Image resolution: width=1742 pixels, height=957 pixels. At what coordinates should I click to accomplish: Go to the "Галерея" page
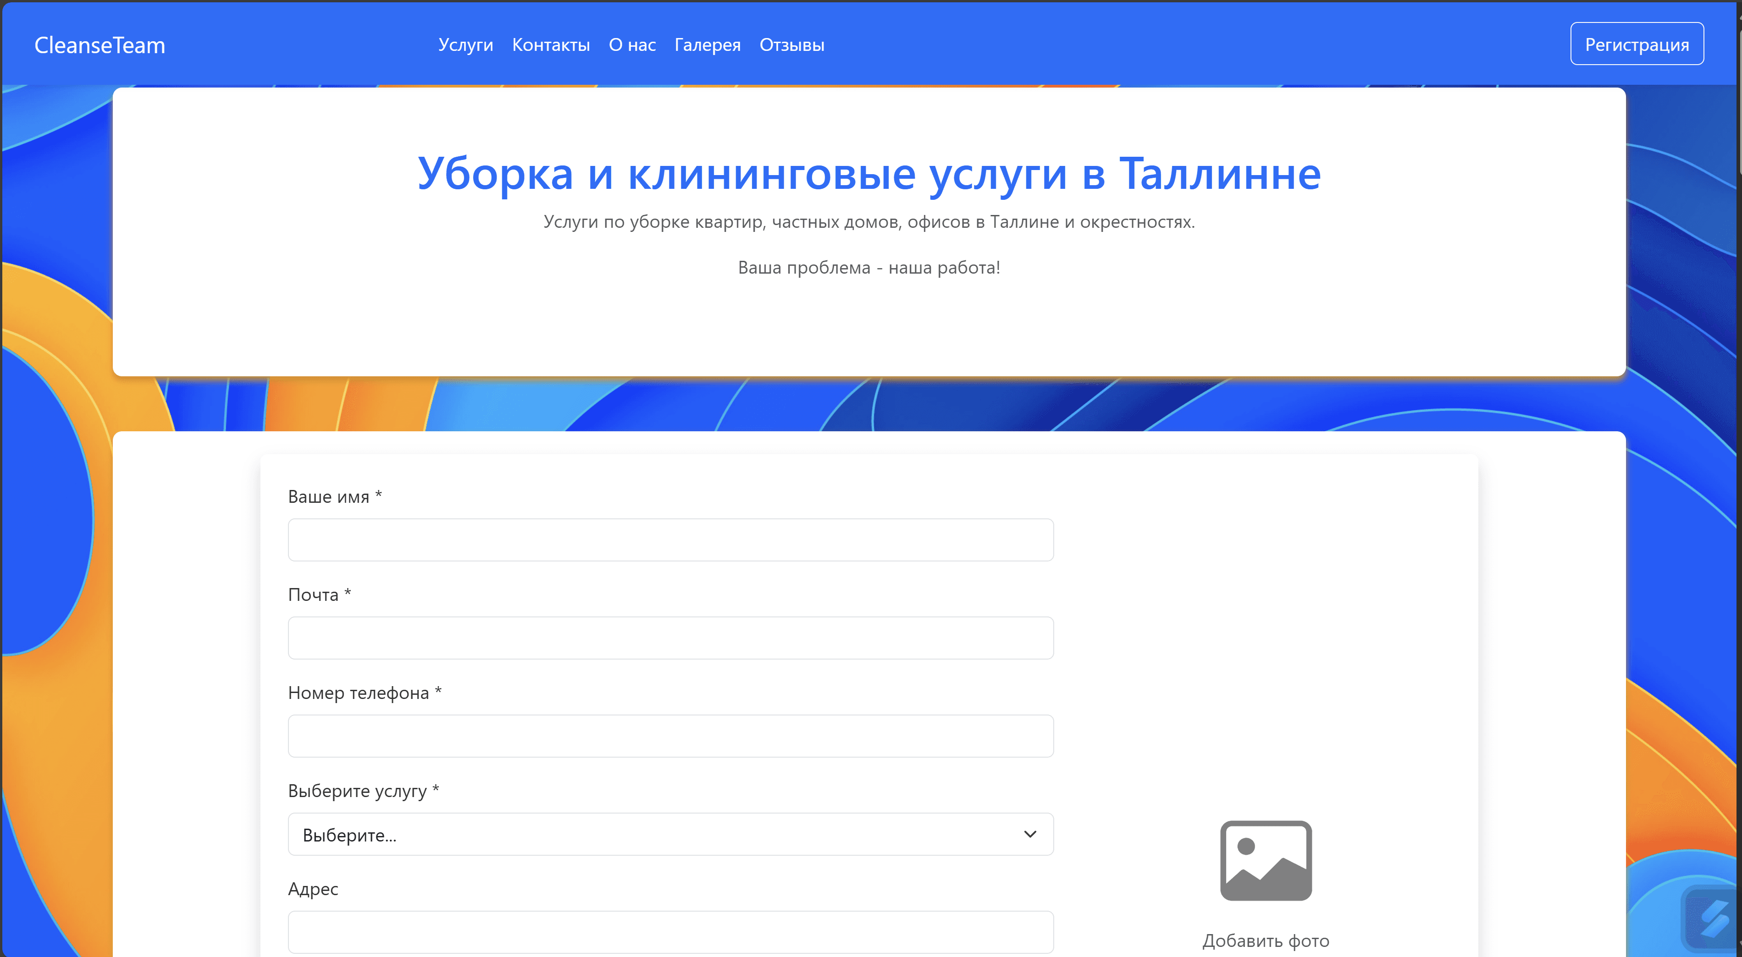tap(707, 44)
